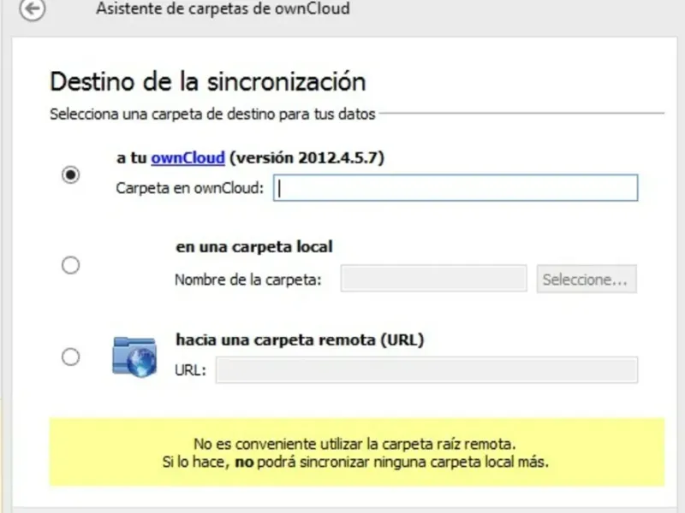Click the back arrow in wizard header
This screenshot has width=685, height=513.
pos(33,9)
